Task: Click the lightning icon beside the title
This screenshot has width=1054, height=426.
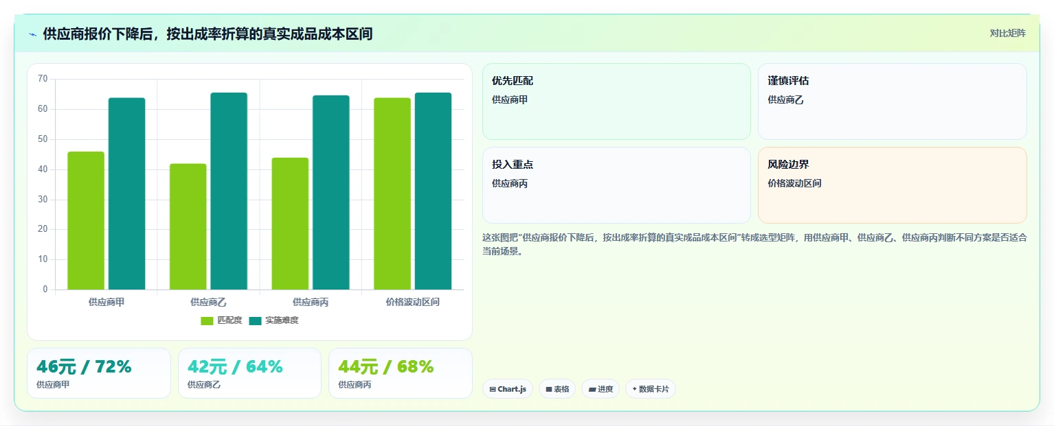Action: point(32,34)
